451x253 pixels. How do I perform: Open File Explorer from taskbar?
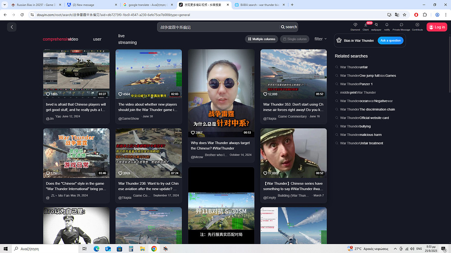tap(143, 248)
